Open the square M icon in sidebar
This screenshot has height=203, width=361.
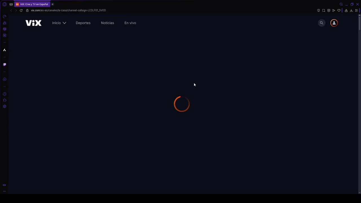point(5,35)
